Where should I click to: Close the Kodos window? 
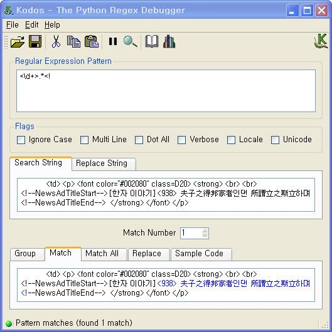click(x=321, y=11)
